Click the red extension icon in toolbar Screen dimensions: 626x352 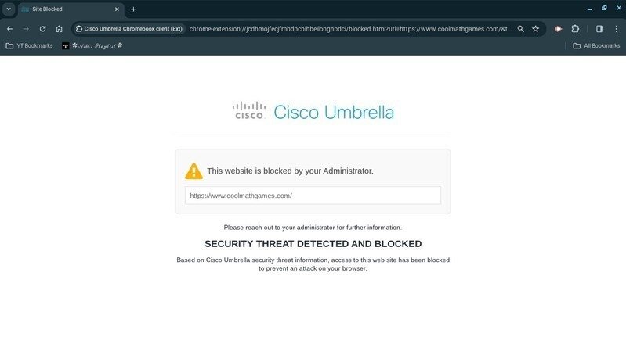[x=558, y=29]
